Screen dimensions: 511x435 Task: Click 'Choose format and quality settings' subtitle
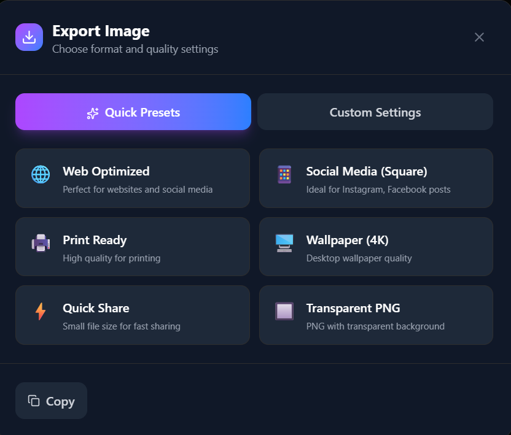tap(135, 49)
